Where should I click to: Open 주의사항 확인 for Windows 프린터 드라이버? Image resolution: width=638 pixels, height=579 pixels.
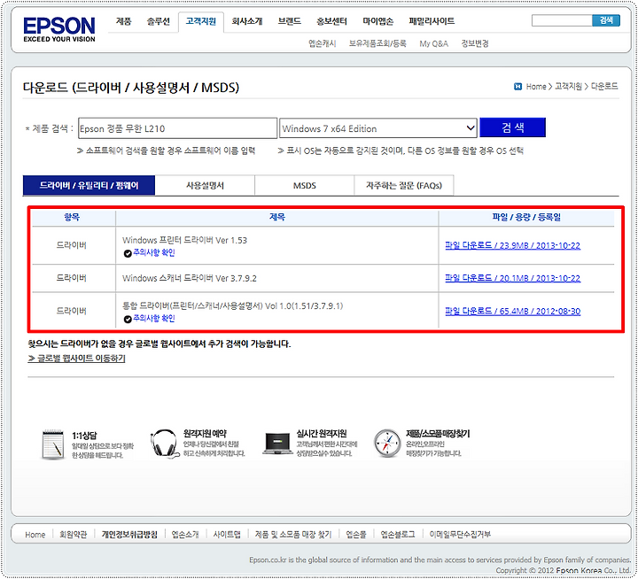(x=154, y=252)
